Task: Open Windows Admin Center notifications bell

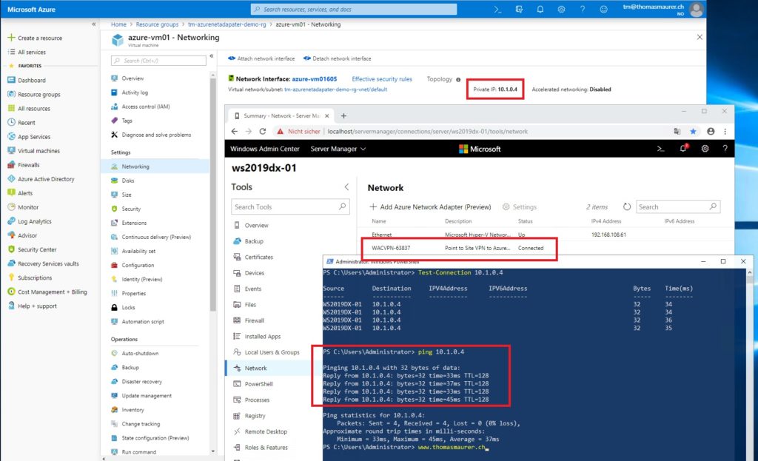Action: click(x=683, y=148)
